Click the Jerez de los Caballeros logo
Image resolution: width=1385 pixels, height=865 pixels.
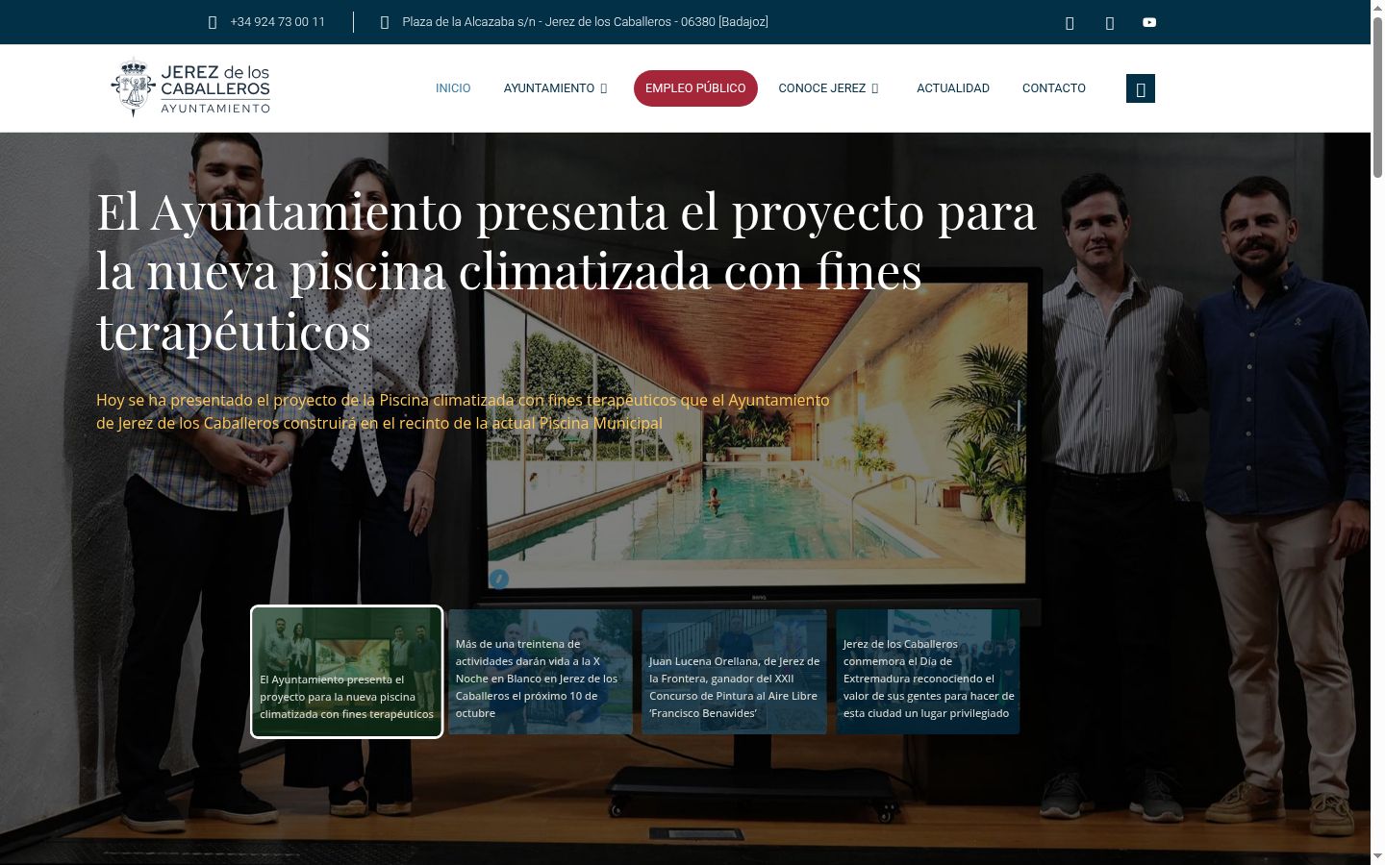tap(190, 87)
